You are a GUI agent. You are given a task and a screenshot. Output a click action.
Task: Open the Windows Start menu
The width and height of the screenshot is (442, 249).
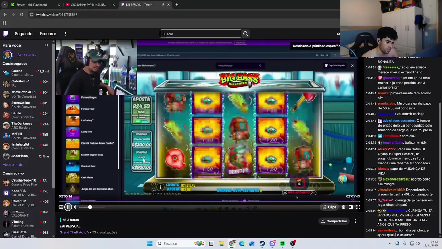(x=150, y=243)
